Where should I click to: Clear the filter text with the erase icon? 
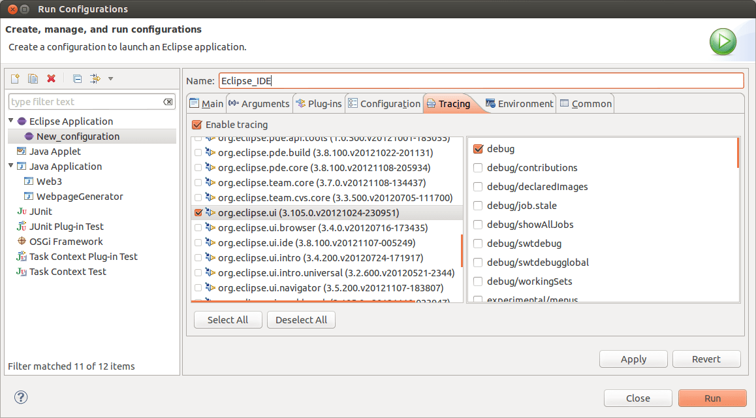point(168,101)
